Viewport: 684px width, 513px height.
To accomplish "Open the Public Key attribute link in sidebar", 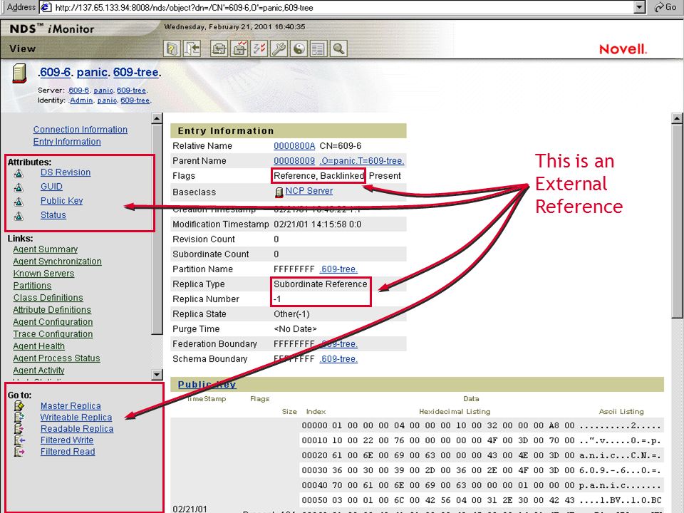I will (61, 201).
